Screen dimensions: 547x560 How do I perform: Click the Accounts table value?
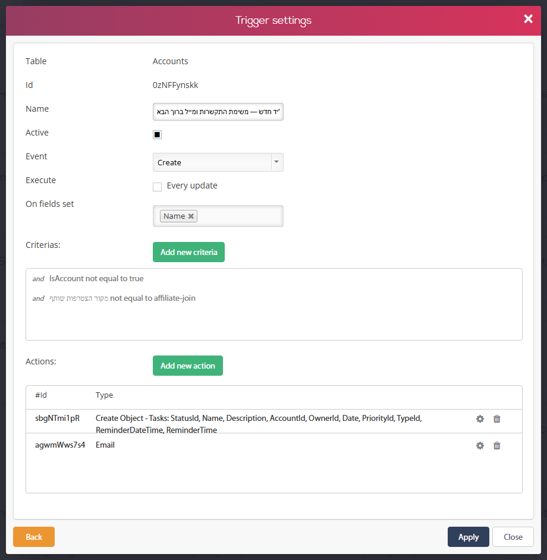point(171,61)
